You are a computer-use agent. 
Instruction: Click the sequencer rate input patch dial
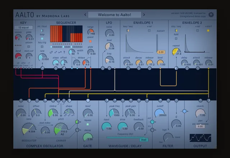(42, 68)
